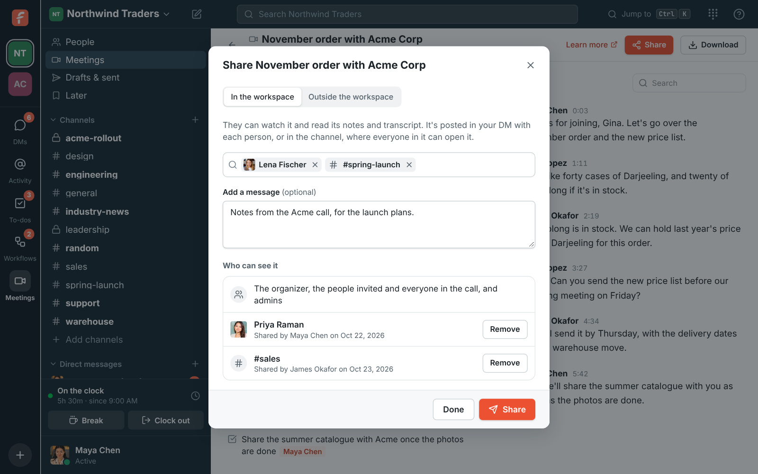The image size is (758, 474).
Task: Open the compose new message icon
Action: (x=197, y=14)
